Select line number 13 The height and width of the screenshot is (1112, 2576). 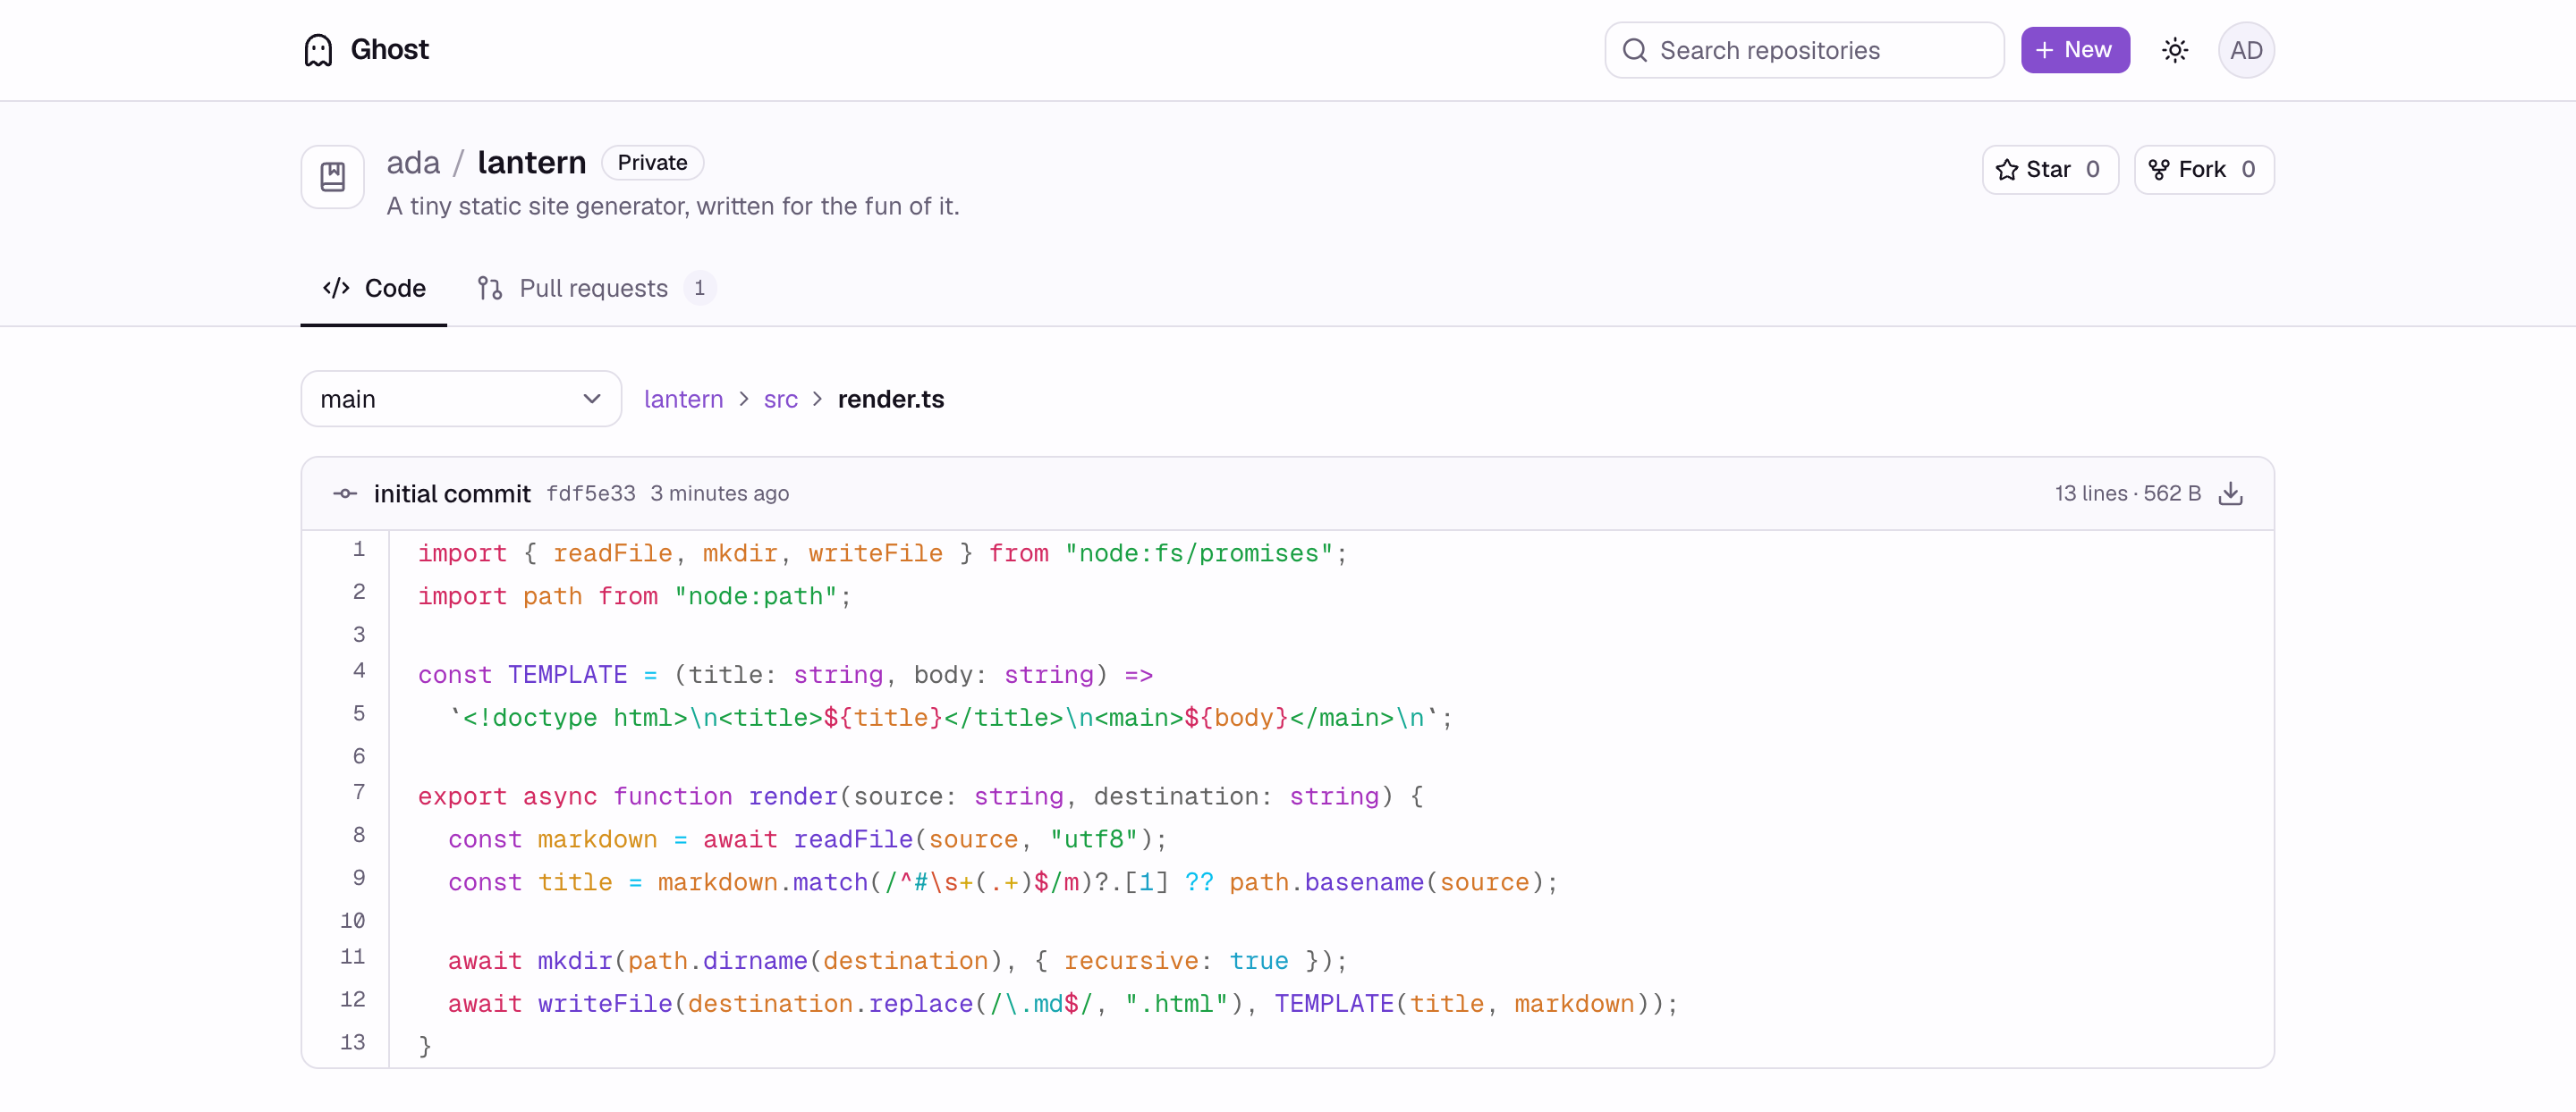coord(352,1043)
